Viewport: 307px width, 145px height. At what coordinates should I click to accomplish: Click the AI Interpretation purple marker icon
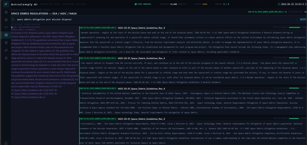(x=12, y=27)
